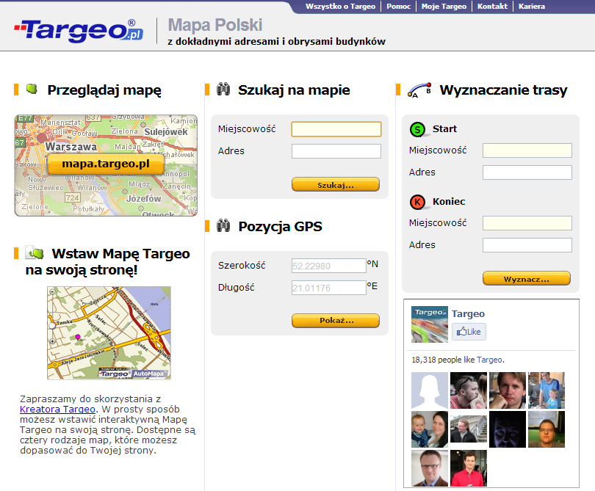This screenshot has height=491, width=595.
Task: Focus the search Miejscowość field
Action: [x=336, y=129]
